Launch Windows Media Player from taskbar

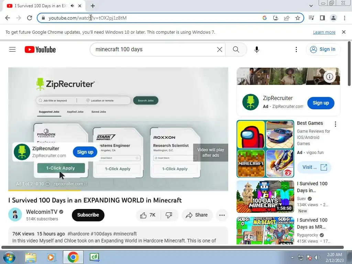click(51, 257)
